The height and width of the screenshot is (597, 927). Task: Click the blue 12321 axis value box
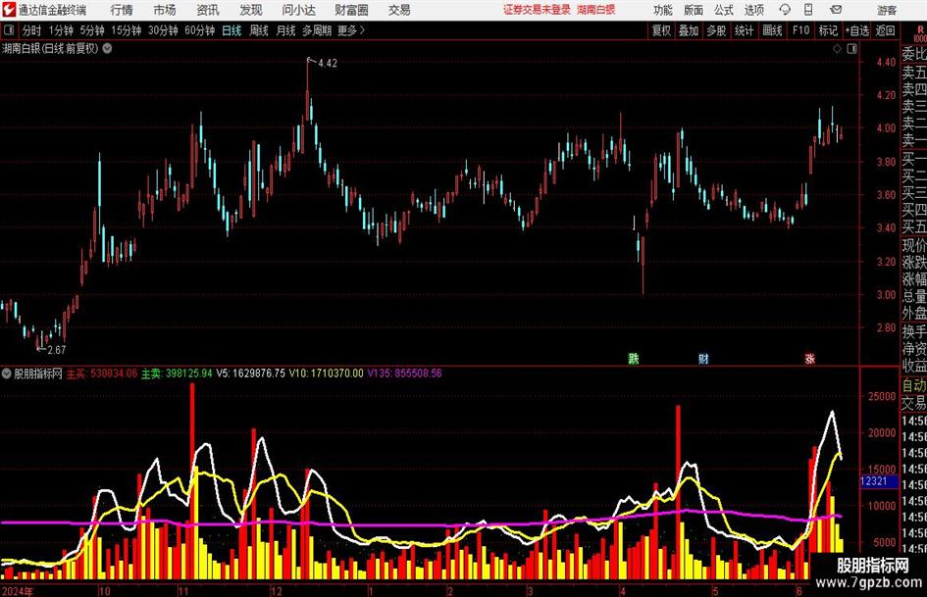[x=878, y=481]
